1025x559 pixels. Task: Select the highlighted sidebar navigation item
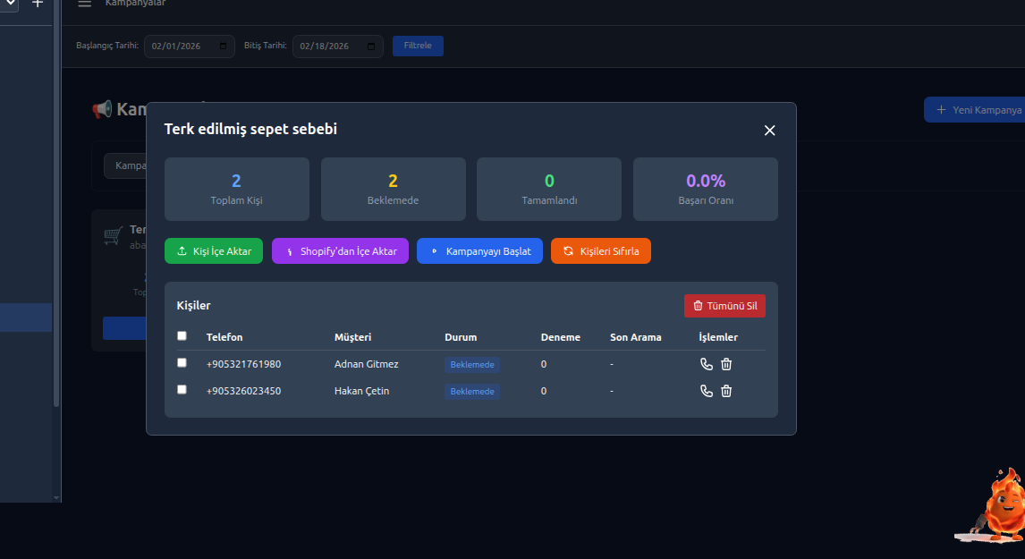[26, 318]
